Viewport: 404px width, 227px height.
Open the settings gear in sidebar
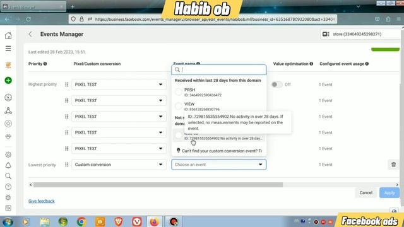8,154
